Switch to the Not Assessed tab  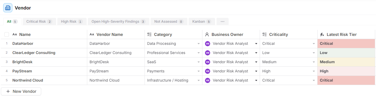coord(169,22)
